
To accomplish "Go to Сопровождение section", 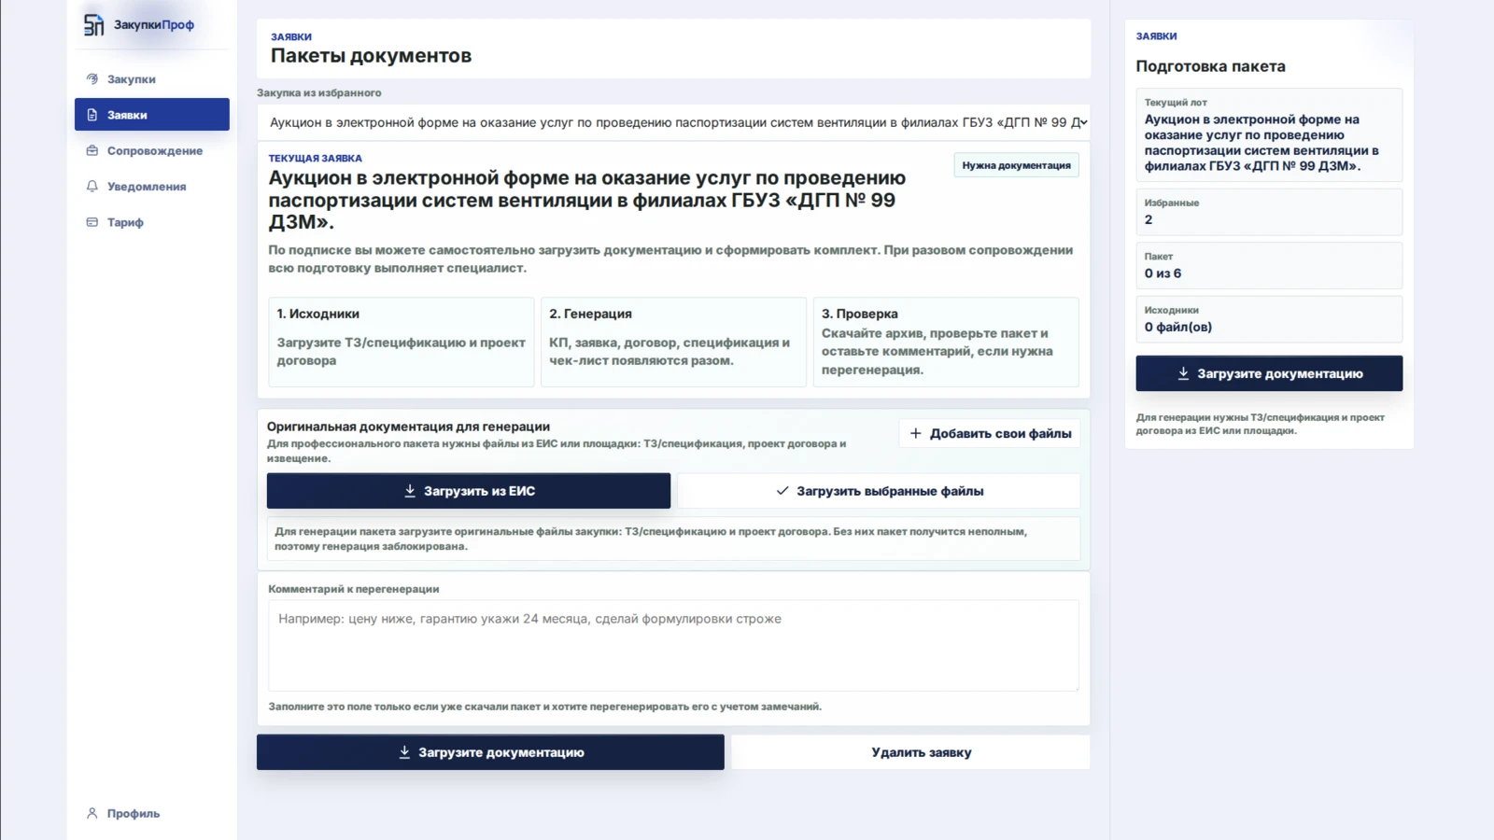I will [152, 150].
